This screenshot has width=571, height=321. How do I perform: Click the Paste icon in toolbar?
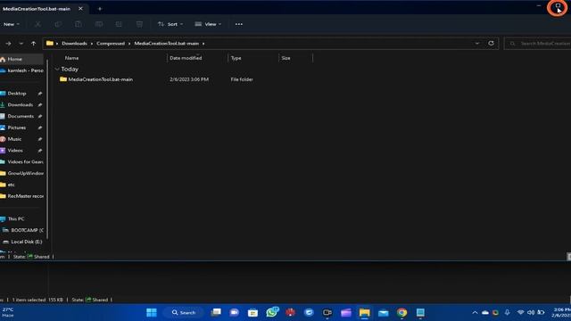coord(78,24)
